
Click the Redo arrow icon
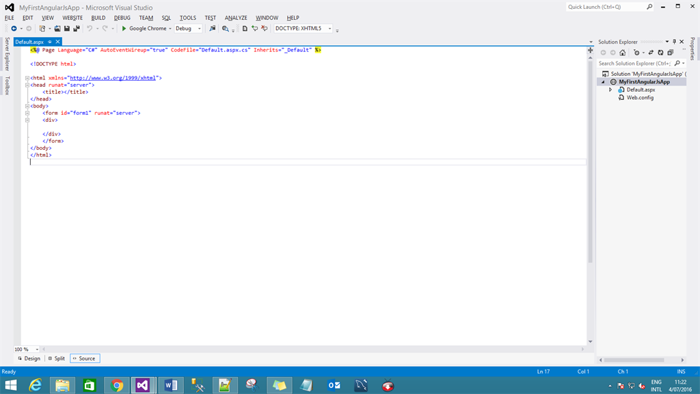[x=105, y=29]
